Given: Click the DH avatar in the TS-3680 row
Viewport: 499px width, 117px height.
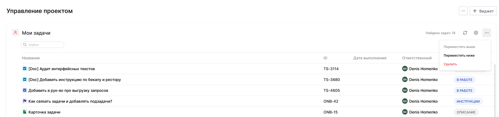Looking at the screenshot, I should coord(405,80).
